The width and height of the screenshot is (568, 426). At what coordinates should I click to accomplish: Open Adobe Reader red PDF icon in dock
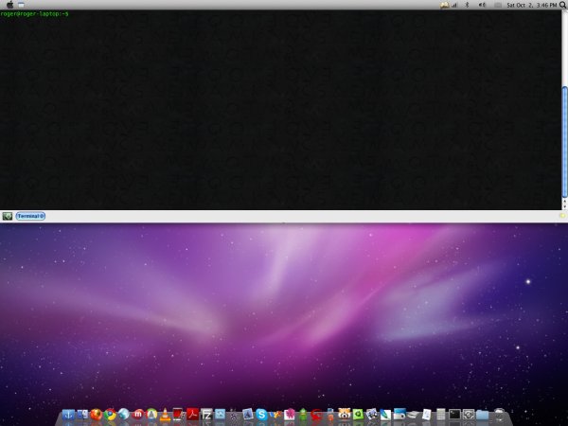193,414
